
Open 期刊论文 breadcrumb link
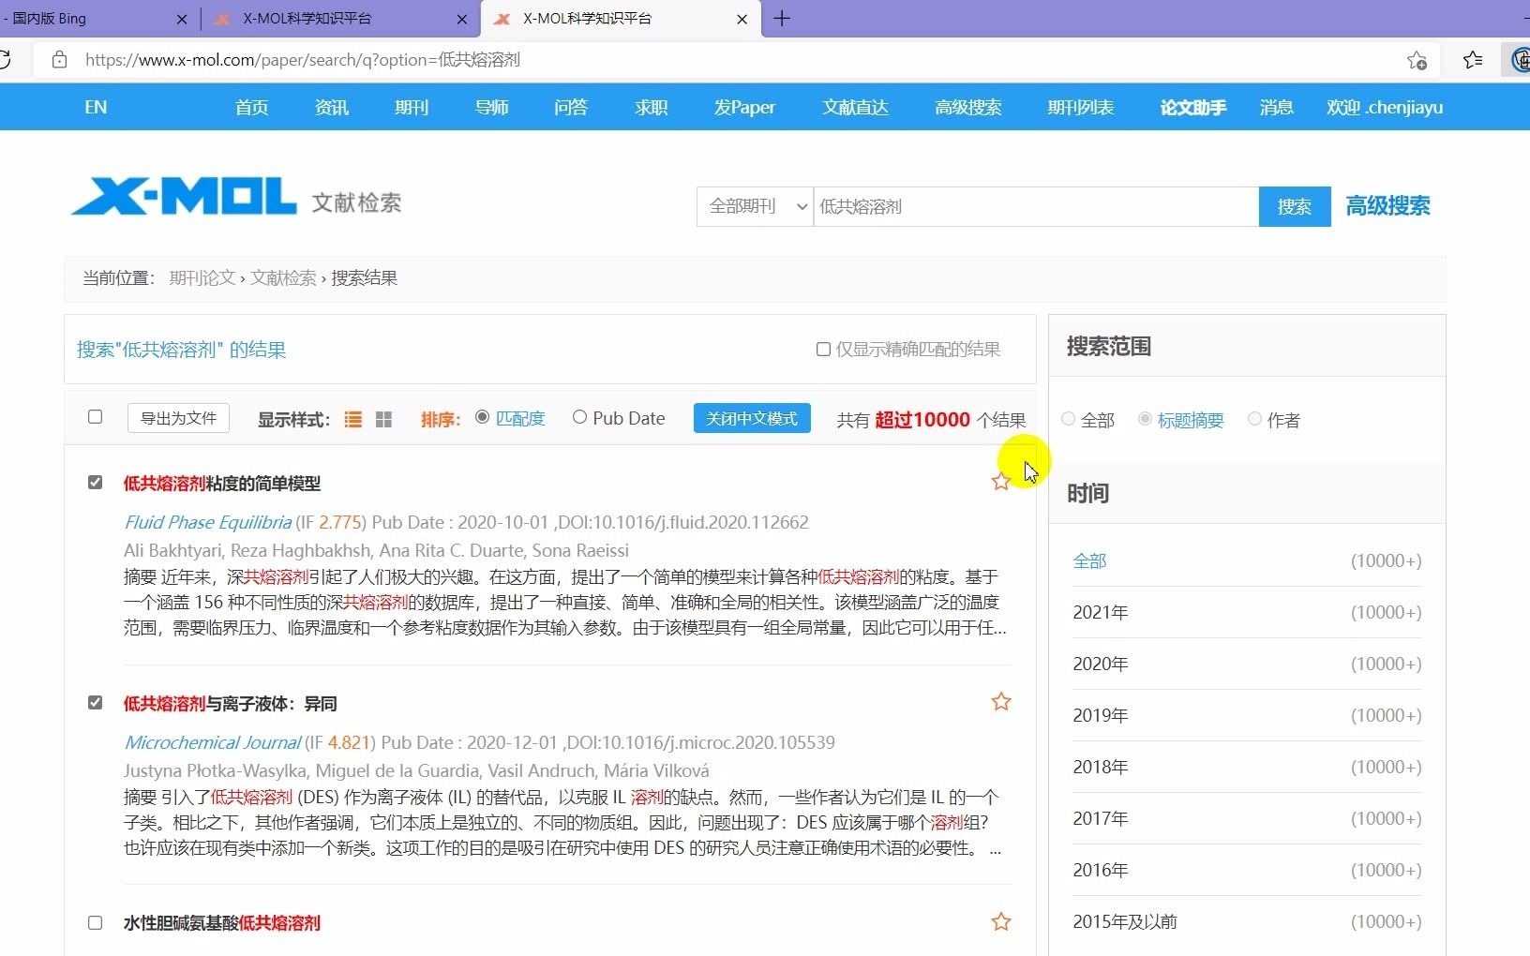coord(202,277)
